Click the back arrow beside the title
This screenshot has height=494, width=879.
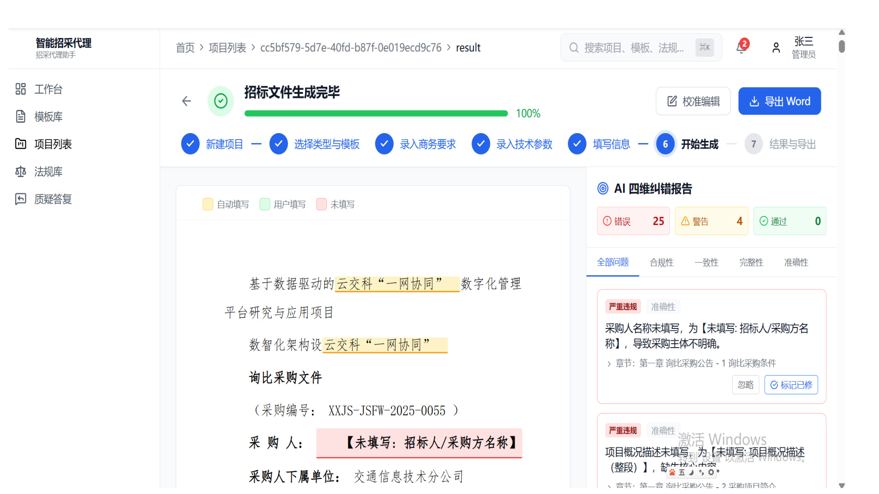[186, 101]
